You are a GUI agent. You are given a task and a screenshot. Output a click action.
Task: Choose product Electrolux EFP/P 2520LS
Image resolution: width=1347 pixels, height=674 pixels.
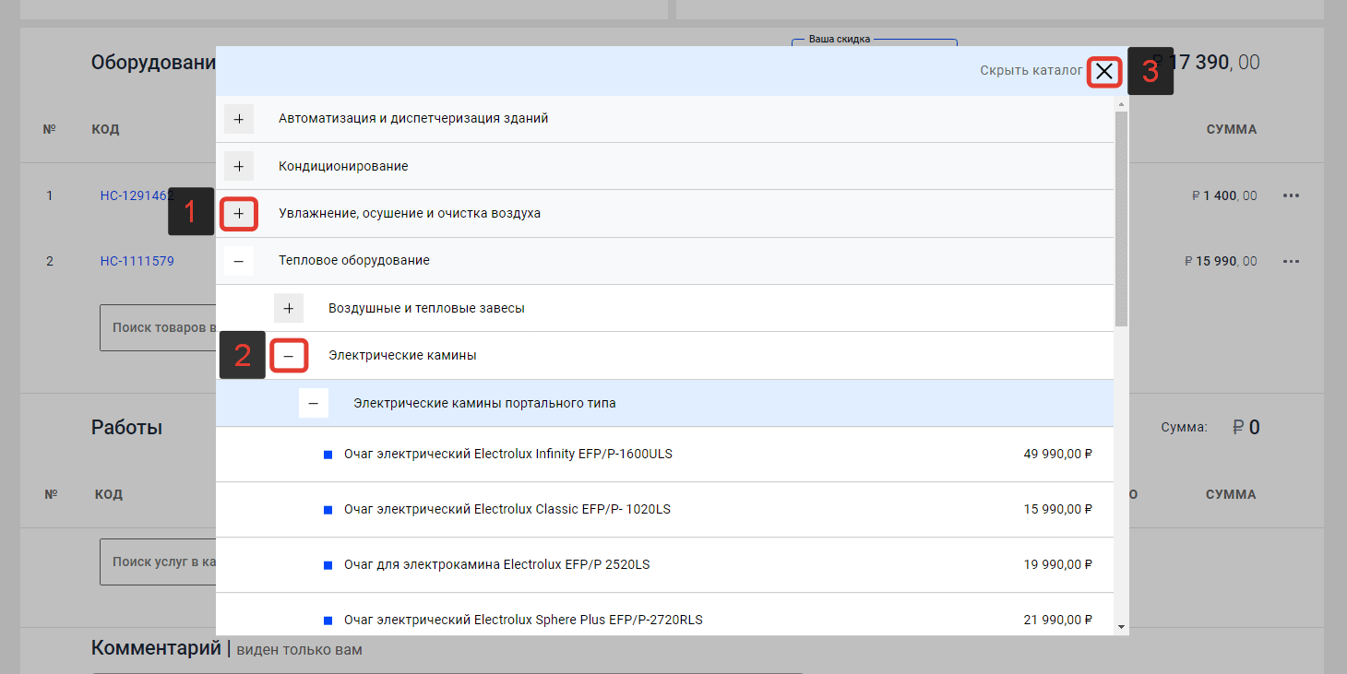pyautogui.click(x=496, y=564)
